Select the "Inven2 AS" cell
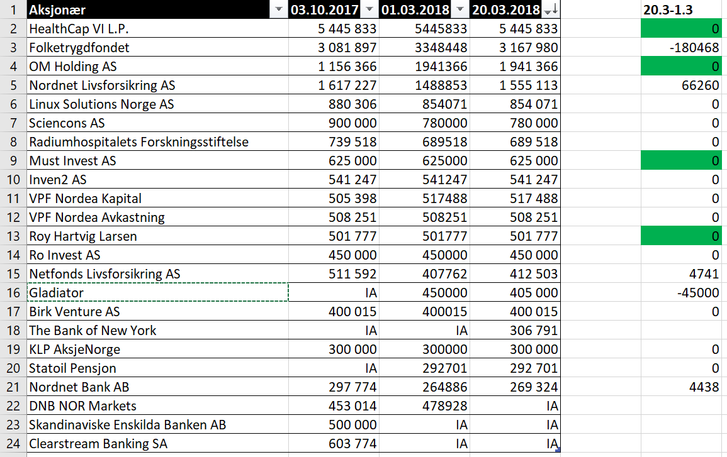This screenshot has width=727, height=457. (x=157, y=180)
